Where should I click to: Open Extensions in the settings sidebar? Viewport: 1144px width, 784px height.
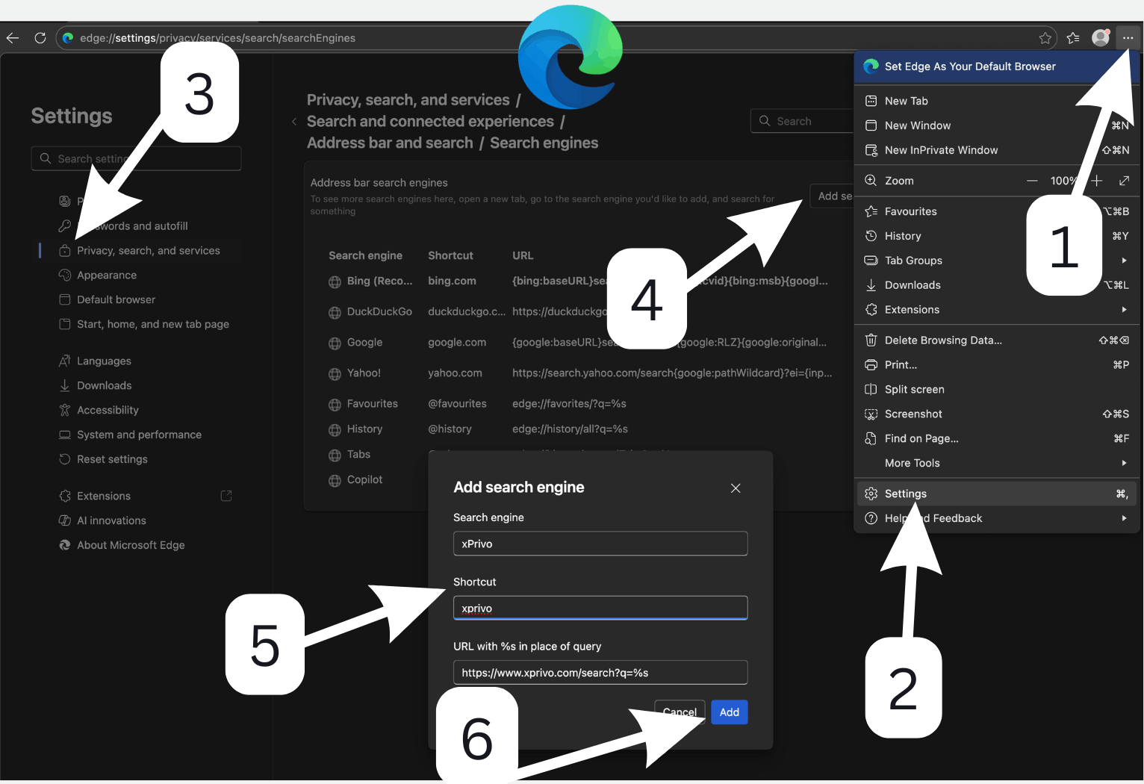tap(104, 497)
